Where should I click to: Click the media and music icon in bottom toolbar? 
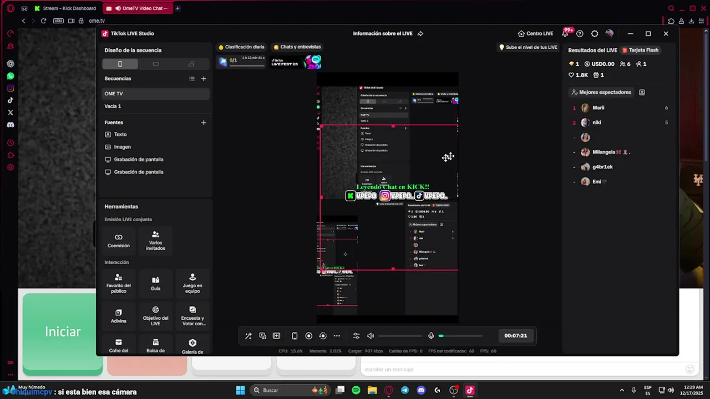(262, 336)
